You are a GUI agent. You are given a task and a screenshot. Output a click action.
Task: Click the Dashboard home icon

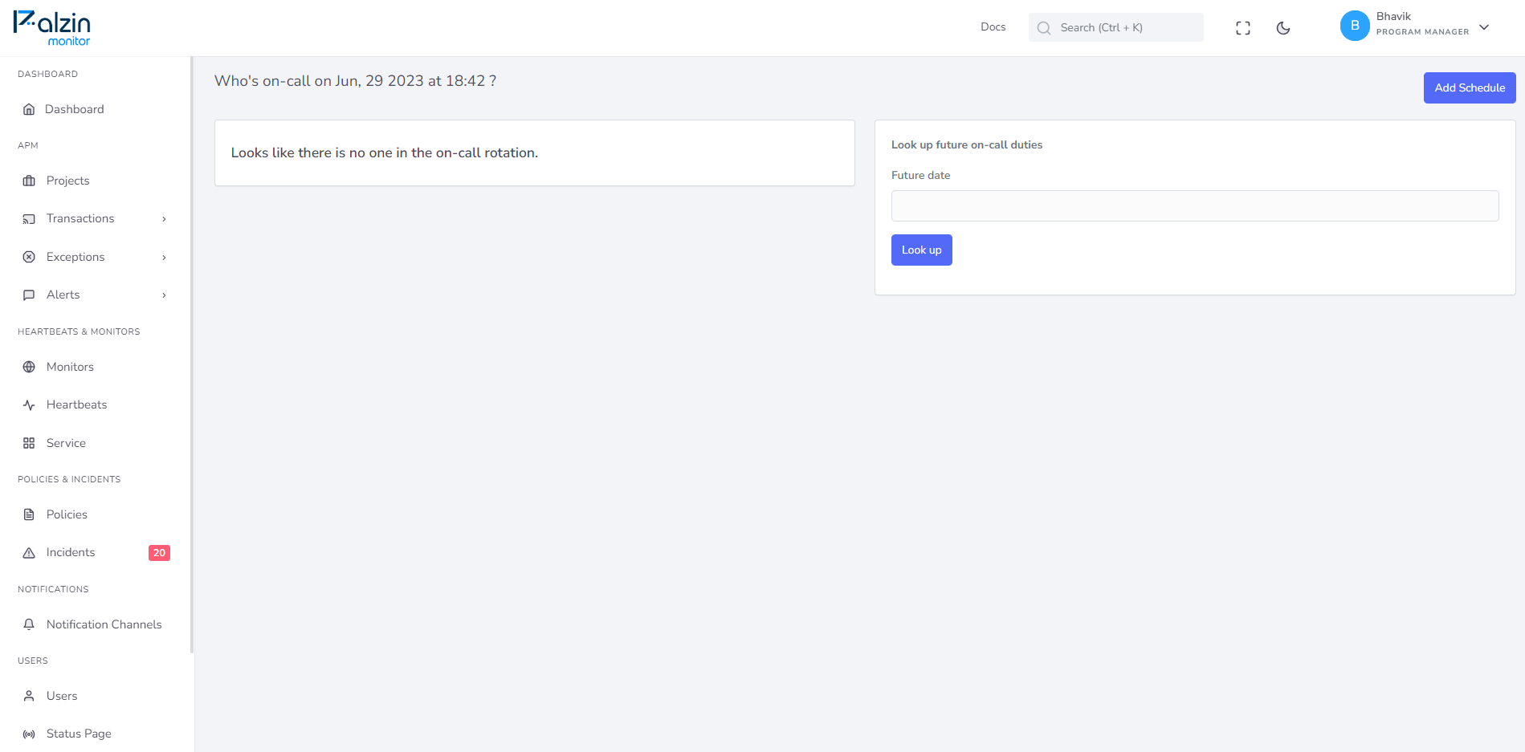(29, 109)
